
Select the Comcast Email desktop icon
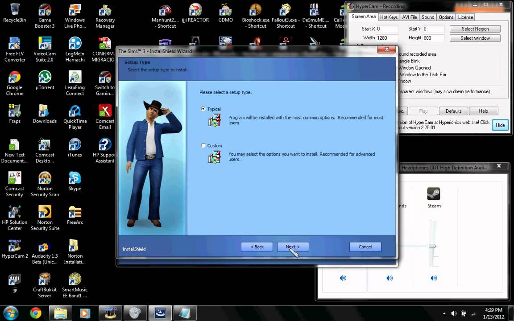coord(105,117)
